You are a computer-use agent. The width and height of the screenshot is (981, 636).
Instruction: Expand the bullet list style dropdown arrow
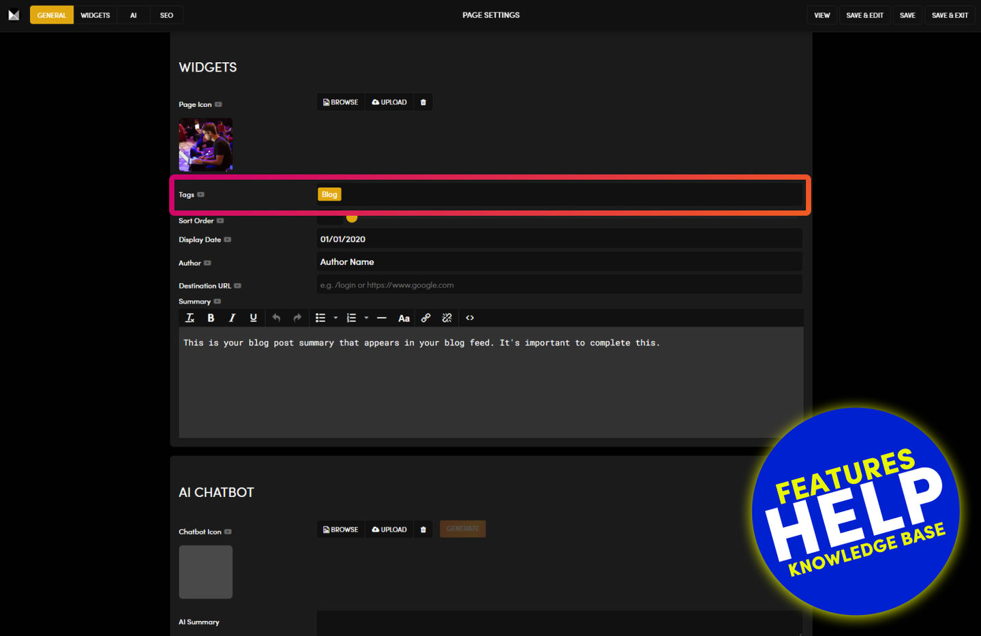(x=335, y=318)
